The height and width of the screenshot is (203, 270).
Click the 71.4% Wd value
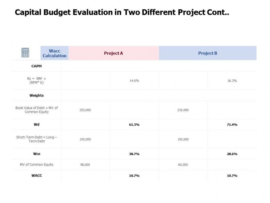pos(232,125)
